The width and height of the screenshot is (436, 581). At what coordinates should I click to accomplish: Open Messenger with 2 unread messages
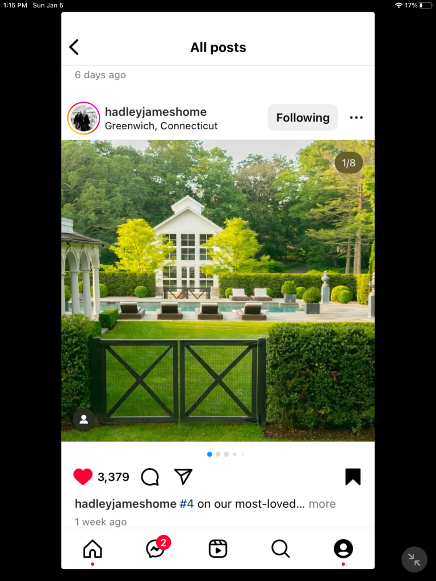pyautogui.click(x=156, y=549)
